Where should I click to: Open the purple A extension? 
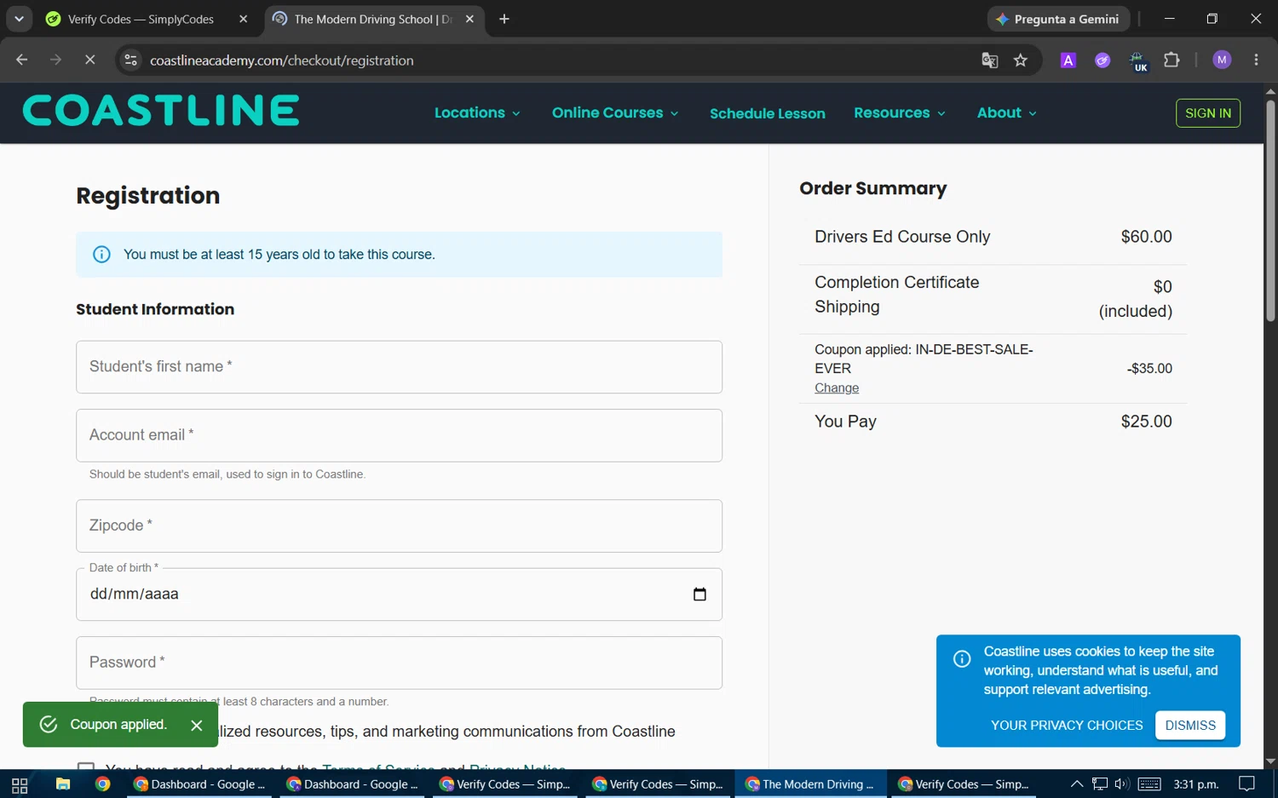(1068, 60)
